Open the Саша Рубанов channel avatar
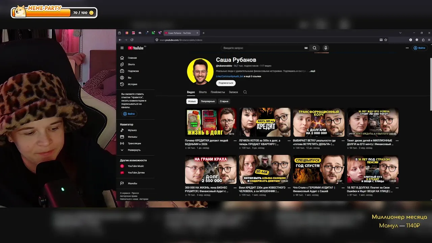Screen dimensions: 432x243 click(x=200, y=71)
